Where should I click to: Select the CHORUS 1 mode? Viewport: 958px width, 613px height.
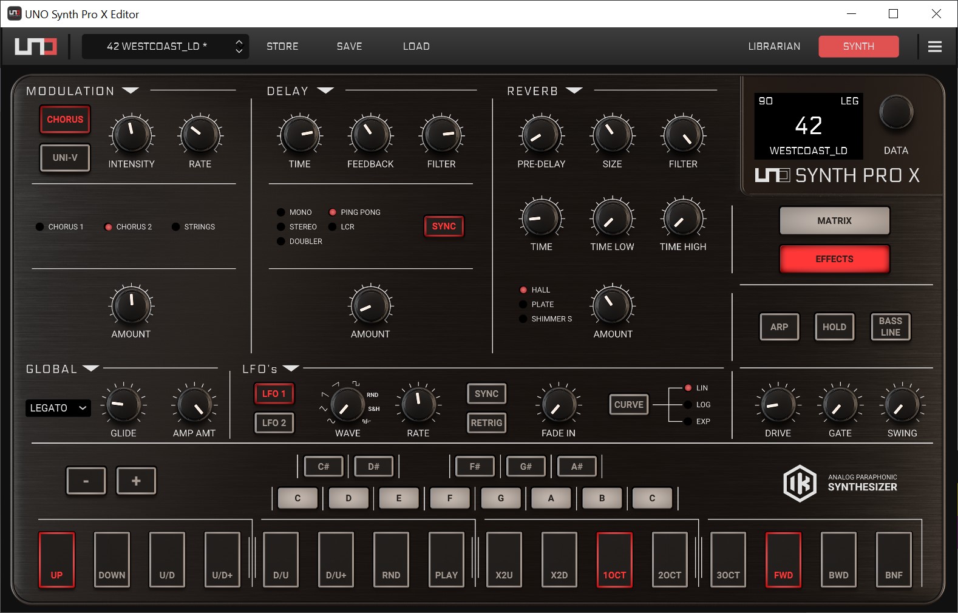[59, 227]
